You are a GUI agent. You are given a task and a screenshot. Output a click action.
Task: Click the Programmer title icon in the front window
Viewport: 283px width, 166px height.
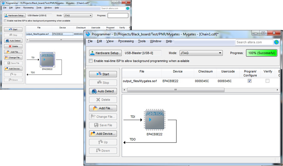click(x=88, y=34)
